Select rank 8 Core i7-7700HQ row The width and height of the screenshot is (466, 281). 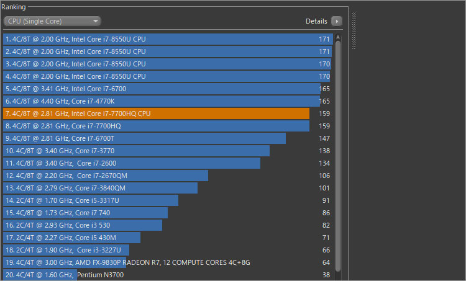(155, 126)
